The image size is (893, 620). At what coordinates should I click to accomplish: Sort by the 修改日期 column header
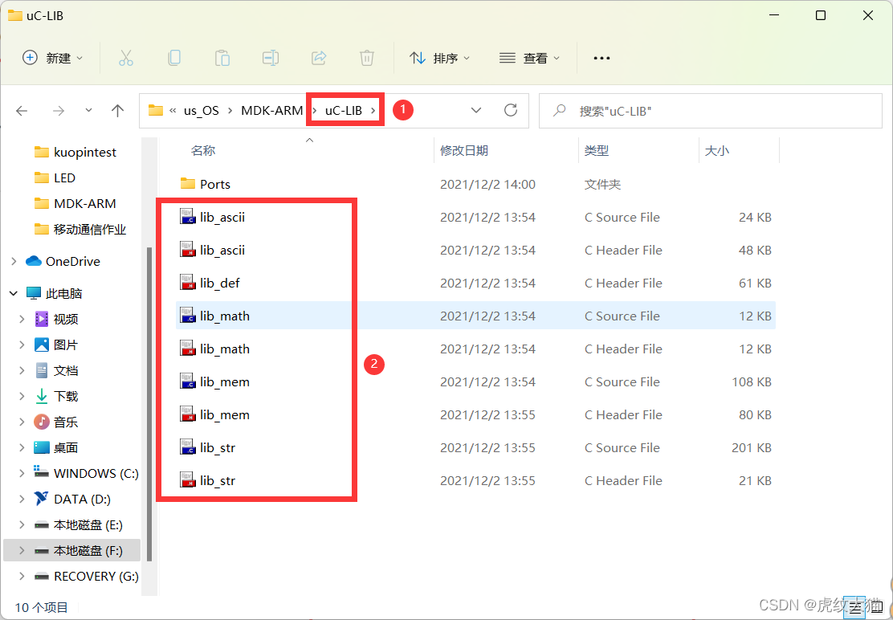pos(464,151)
